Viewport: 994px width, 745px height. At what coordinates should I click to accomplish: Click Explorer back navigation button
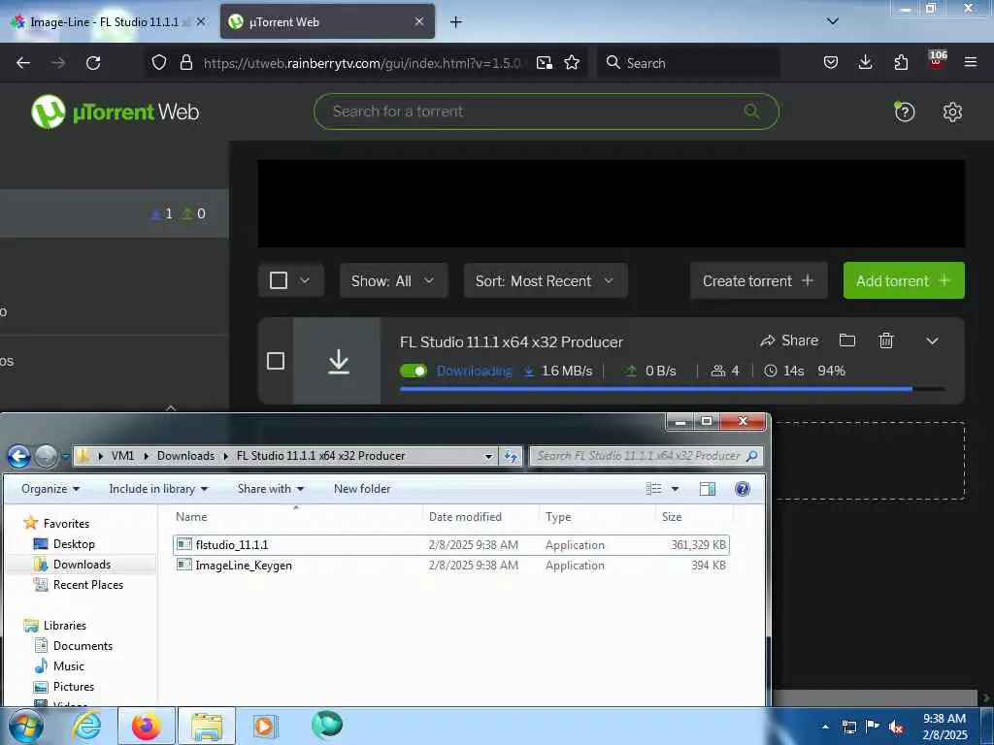coord(19,456)
